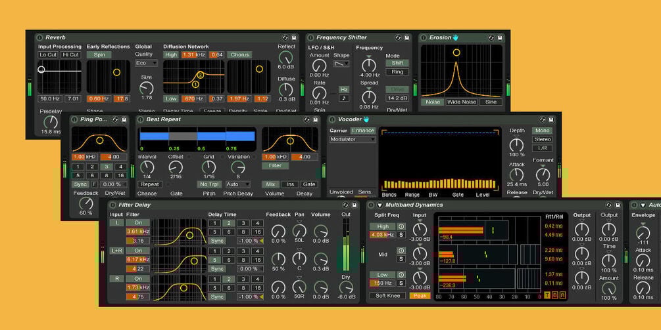This screenshot has height=330, width=661.
Task: Solo the Mid band with S button
Action: click(401, 259)
